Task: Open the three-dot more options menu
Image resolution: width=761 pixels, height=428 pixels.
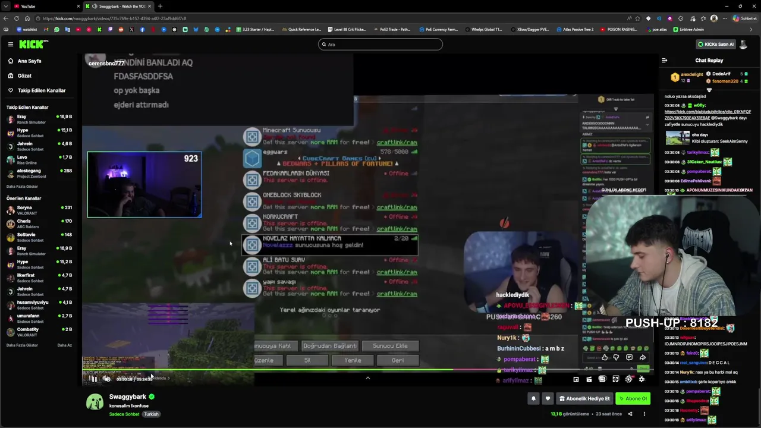Action: click(x=644, y=414)
